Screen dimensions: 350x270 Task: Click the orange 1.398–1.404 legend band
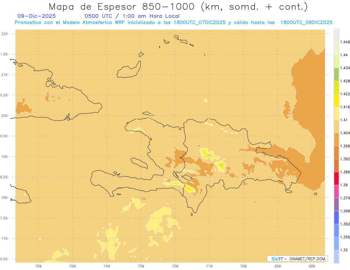point(336,139)
